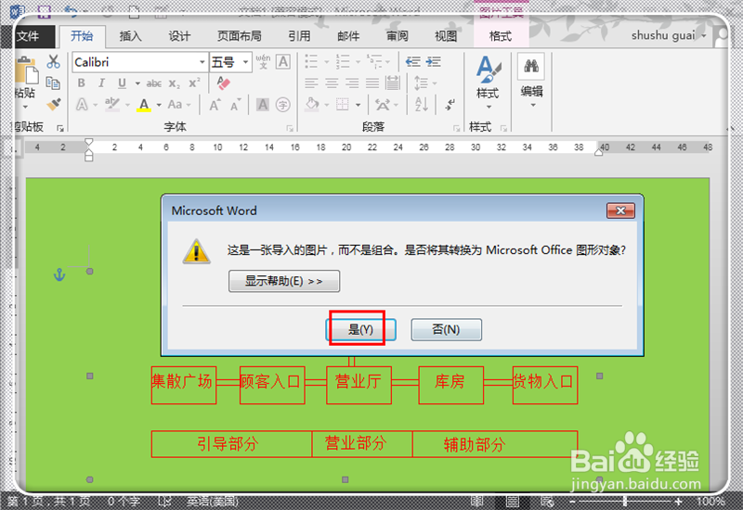Click 显示帮助(E) >> button

[284, 281]
